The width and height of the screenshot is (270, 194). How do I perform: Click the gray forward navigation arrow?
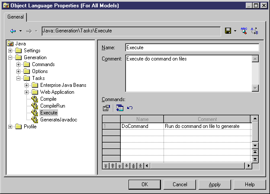point(29,31)
